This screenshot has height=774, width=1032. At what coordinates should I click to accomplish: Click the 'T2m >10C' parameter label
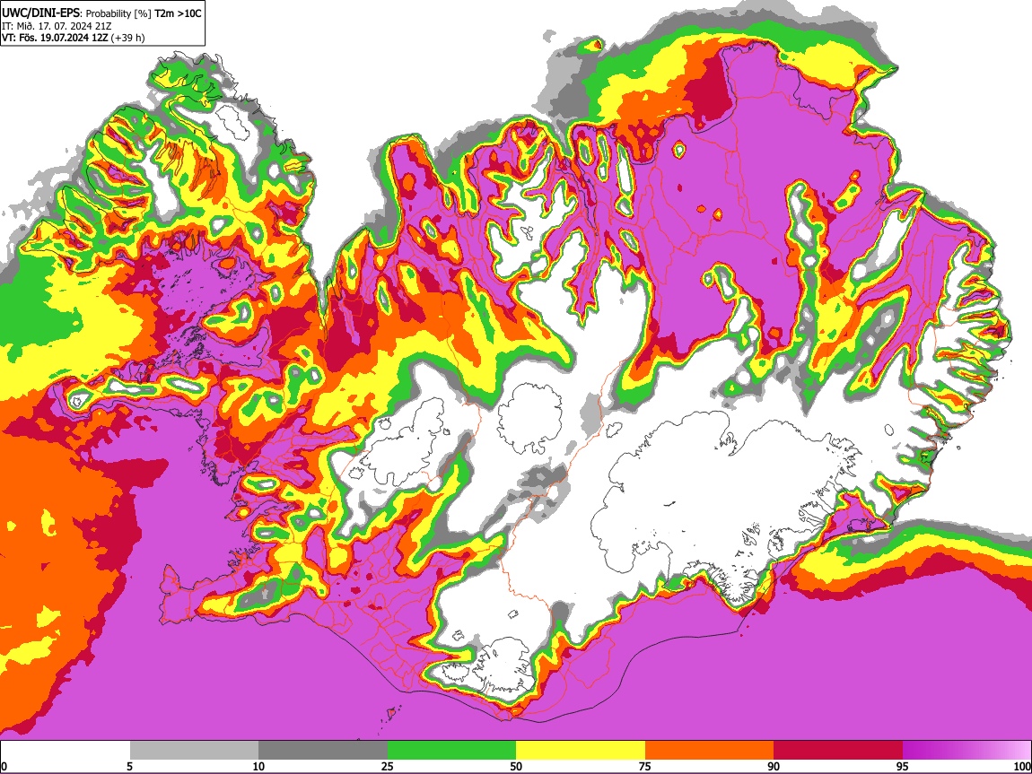pyautogui.click(x=178, y=13)
